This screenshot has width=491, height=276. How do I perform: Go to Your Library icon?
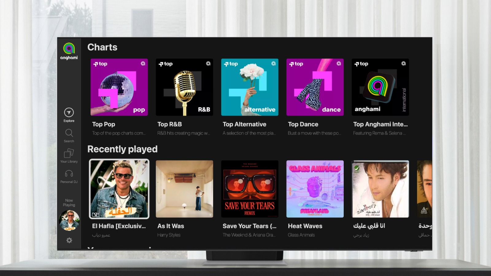(69, 153)
